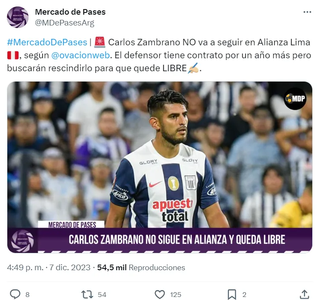Click the Mercado de Pases profile avatar
The height and width of the screenshot is (300, 317).
pos(18,17)
